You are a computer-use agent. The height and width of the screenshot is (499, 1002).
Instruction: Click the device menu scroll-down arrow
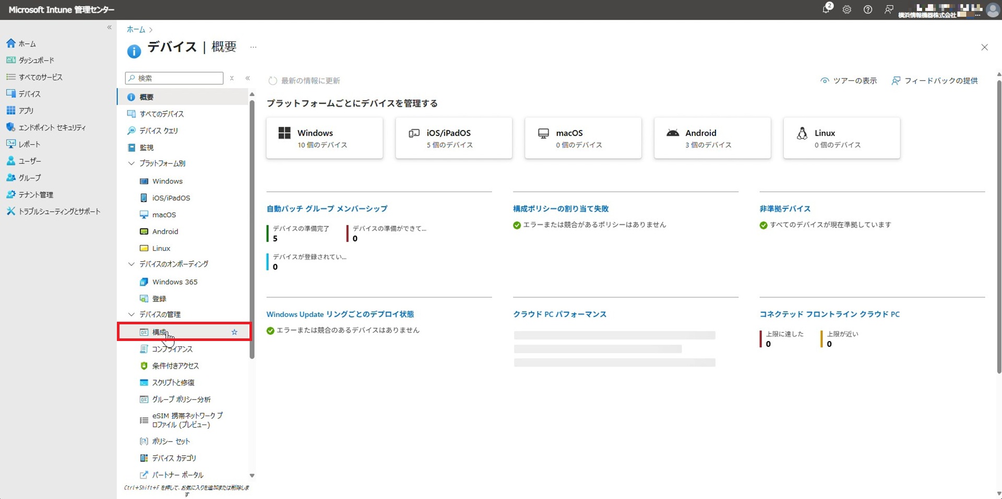(252, 476)
